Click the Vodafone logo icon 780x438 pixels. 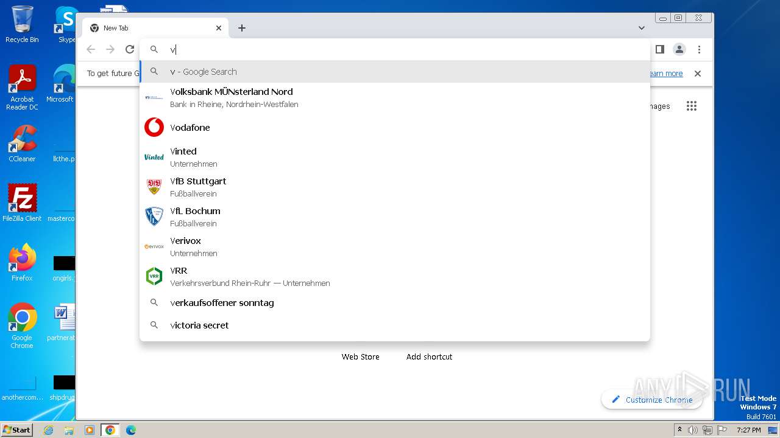point(154,127)
